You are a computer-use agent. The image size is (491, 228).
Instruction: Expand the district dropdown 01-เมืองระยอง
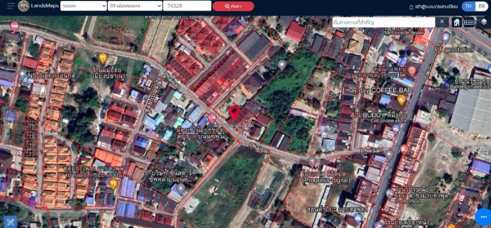pos(135,6)
